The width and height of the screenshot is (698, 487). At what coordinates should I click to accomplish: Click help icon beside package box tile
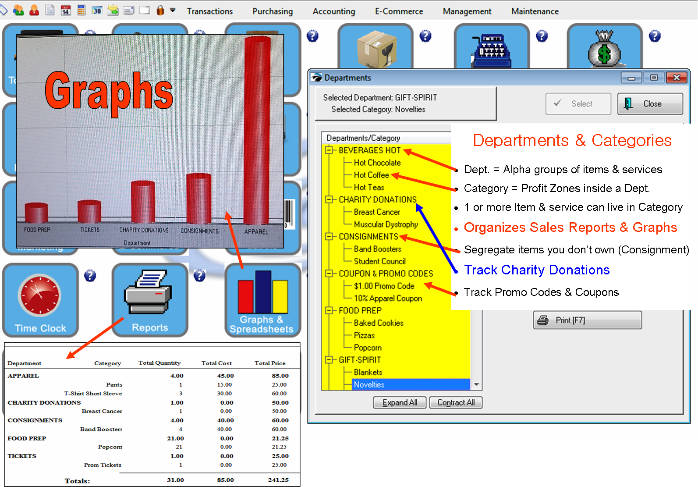(425, 36)
